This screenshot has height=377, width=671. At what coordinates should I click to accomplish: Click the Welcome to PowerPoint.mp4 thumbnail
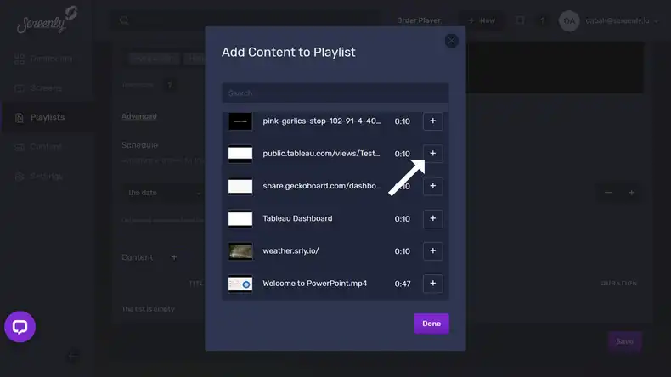tap(240, 284)
